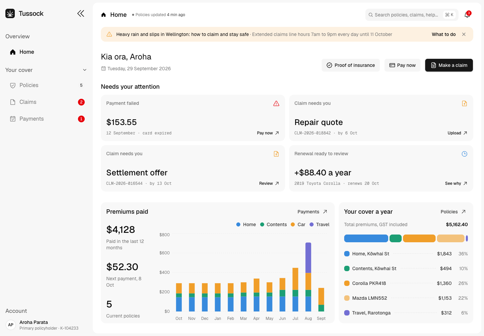This screenshot has height=336, width=484.
Task: Open Home in the sidebar navigation
Action: tap(46, 52)
